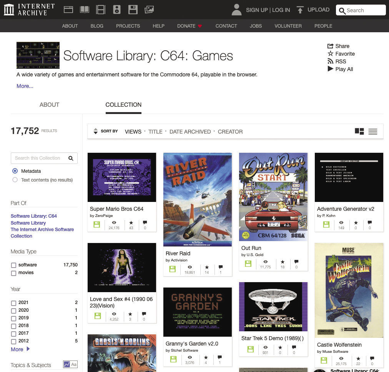Open the Web archive icon in header
The height and width of the screenshot is (372, 389).
[x=68, y=10]
